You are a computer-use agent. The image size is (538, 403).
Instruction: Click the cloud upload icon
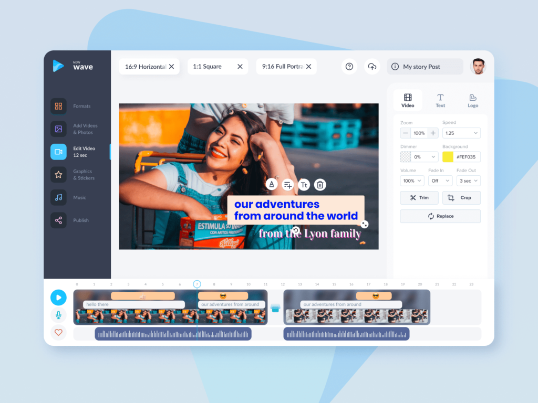372,67
